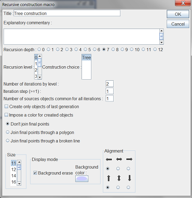This screenshot has height=198, width=192.
Task: Open the Background color swatch
Action: [x=82, y=179]
